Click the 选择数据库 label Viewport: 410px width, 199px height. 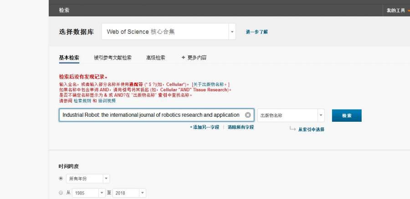(x=77, y=32)
